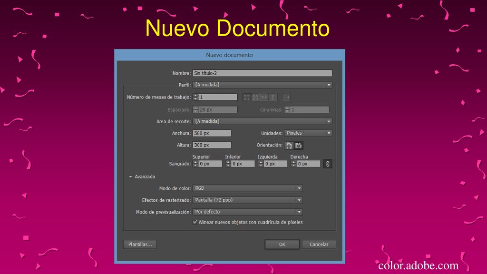
Task: Click the Columnas stepper arrows
Action: pyautogui.click(x=287, y=110)
